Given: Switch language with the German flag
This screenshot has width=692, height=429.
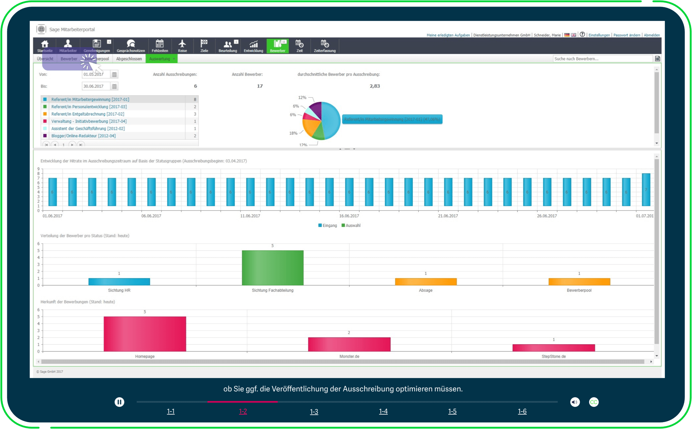Looking at the screenshot, I should tap(567, 35).
